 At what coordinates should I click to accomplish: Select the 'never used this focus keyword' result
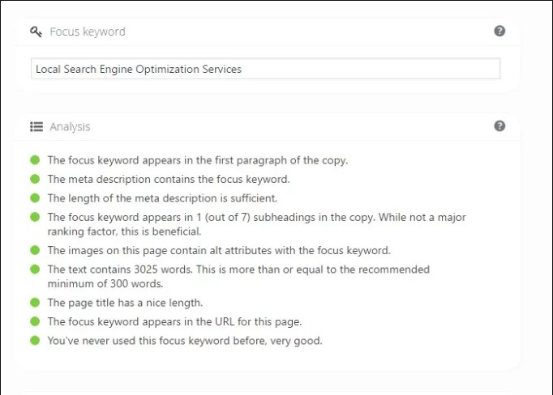click(x=184, y=341)
